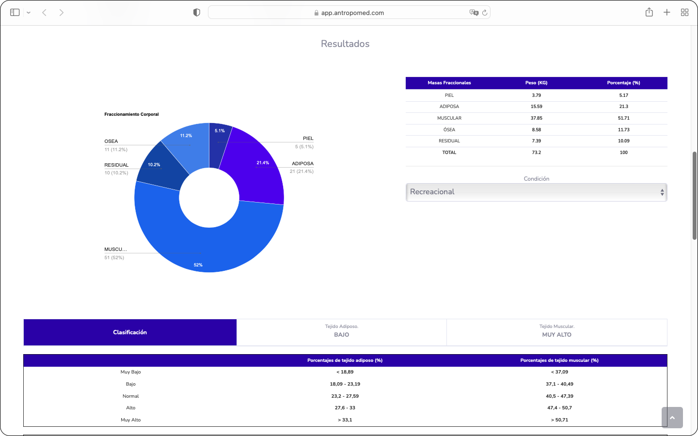Toggle the Safari sidebar icon
The height and width of the screenshot is (436, 698).
point(15,13)
